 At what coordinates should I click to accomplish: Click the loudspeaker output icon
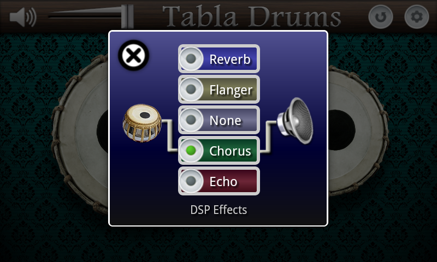pos(296,121)
